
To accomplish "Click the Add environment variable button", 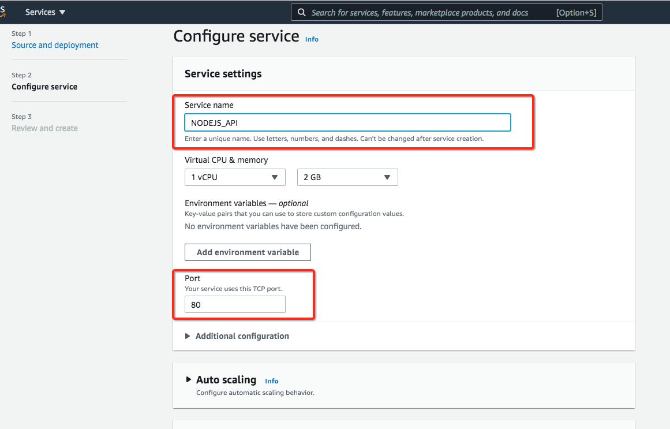I will point(248,252).
